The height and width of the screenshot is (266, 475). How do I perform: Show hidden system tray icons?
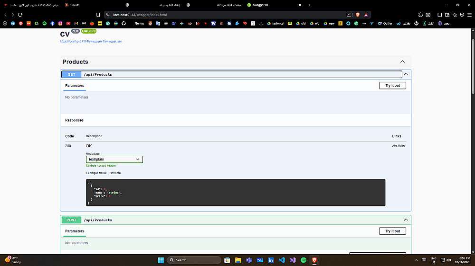[416, 260]
